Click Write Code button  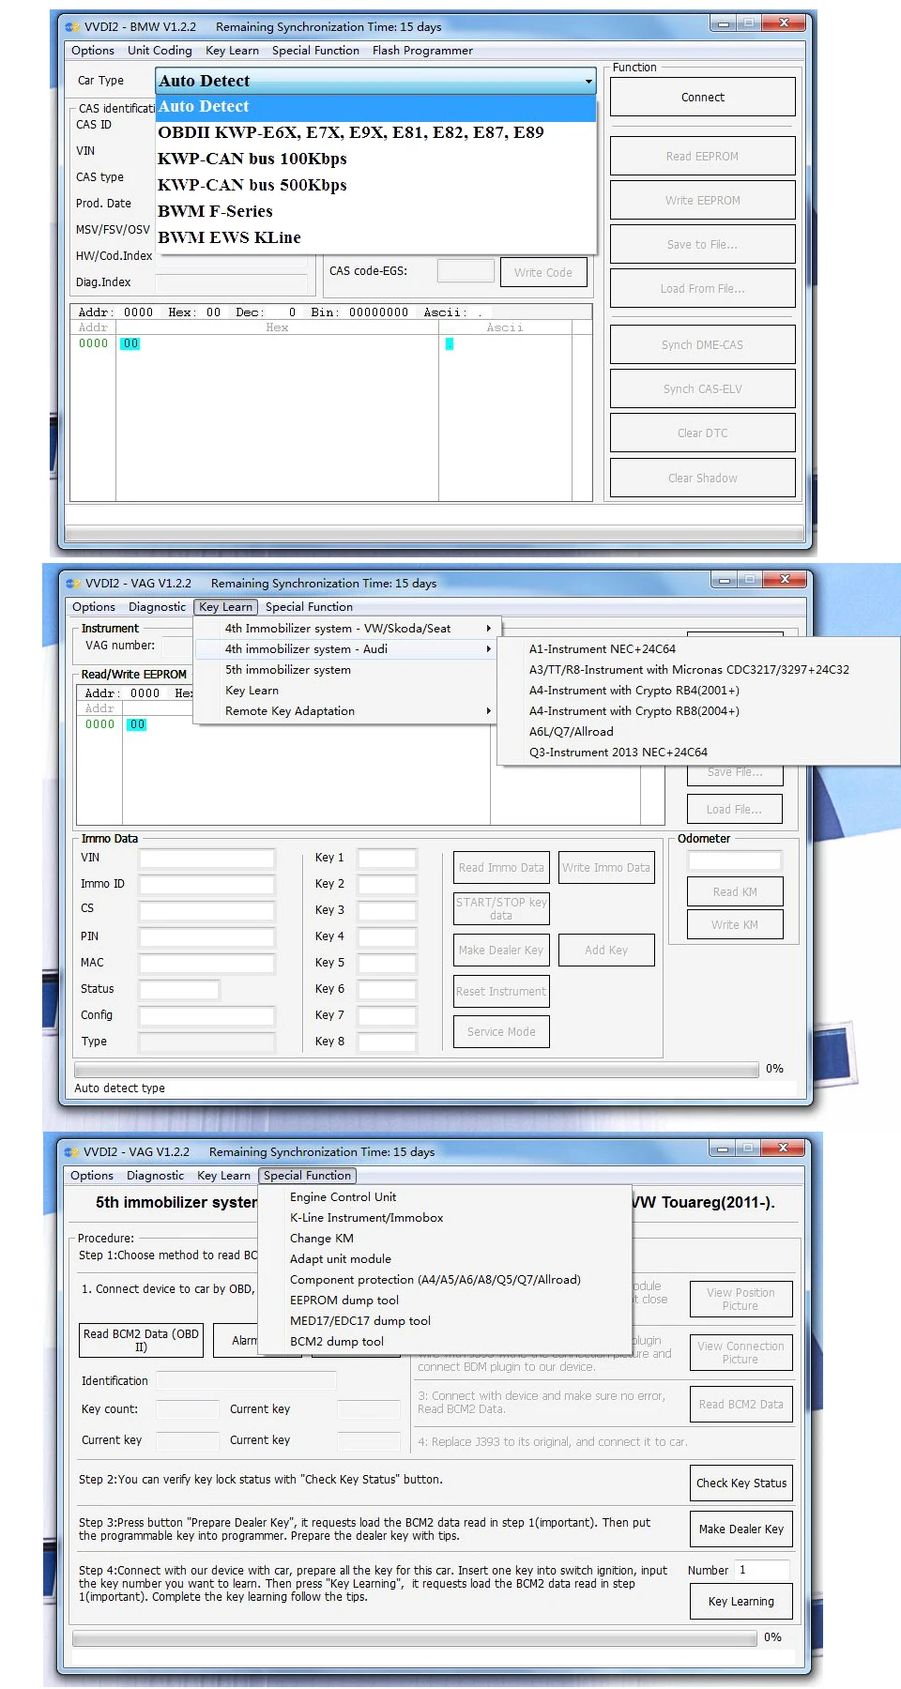pyautogui.click(x=543, y=273)
